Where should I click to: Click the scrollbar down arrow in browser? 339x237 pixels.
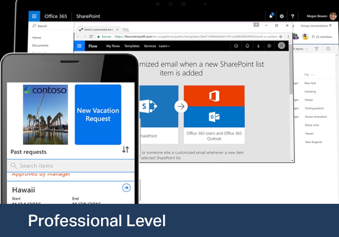[x=292, y=160]
